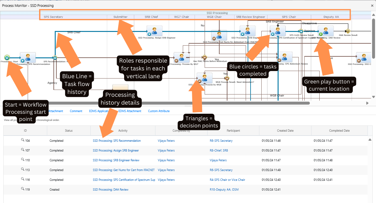
Task: Click the green play button on DAA Review task
Action: (321, 35)
